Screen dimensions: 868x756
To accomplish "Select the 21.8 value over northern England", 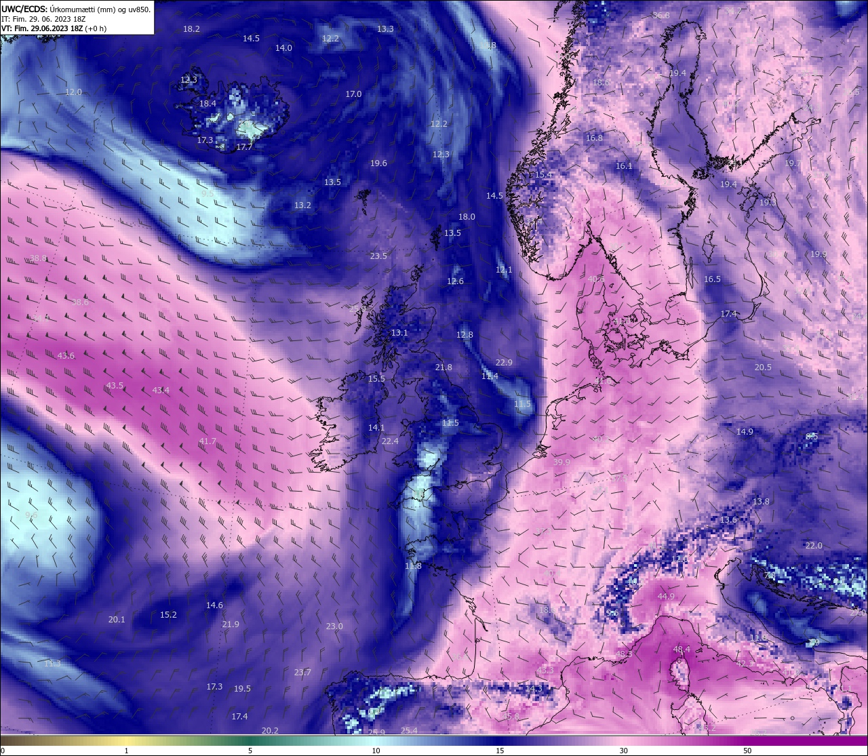I will pos(443,367).
